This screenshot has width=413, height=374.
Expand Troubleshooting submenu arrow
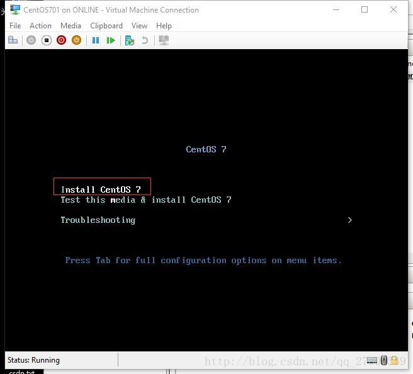point(350,220)
